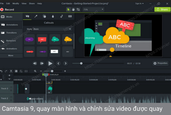This screenshot has height=115, width=171.
Task: Open the Modify menu
Action: (16, 4)
